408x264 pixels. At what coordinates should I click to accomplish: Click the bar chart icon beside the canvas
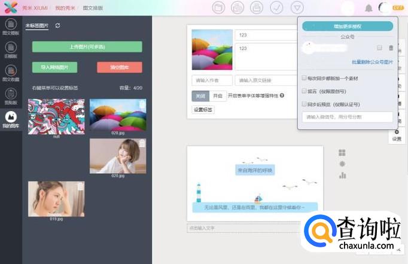pyautogui.click(x=342, y=175)
